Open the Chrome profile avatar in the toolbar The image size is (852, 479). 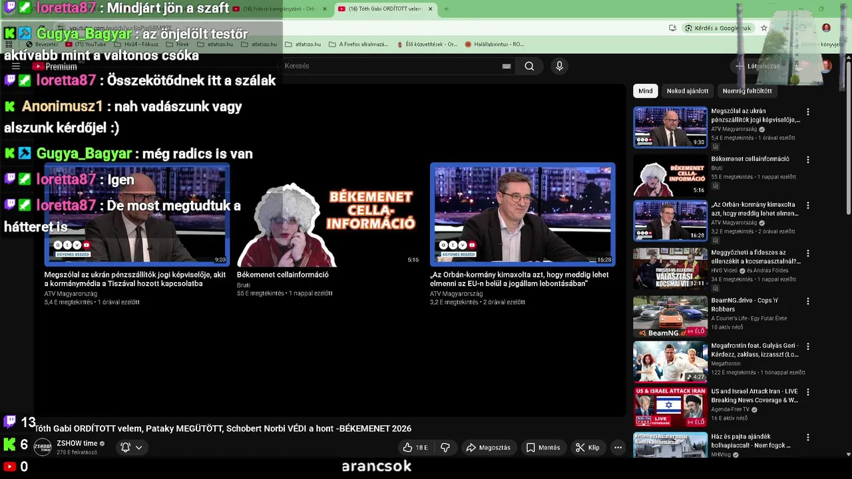[x=826, y=28]
